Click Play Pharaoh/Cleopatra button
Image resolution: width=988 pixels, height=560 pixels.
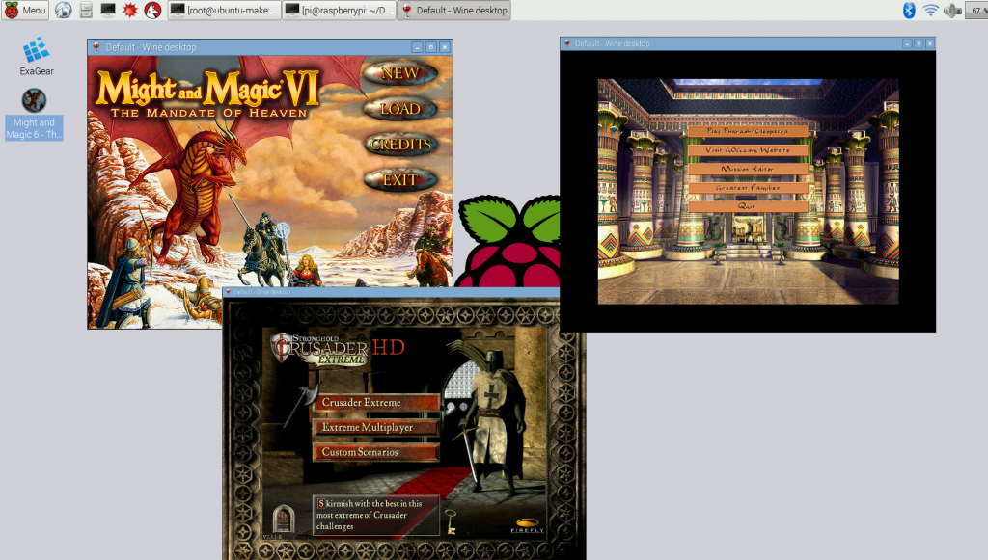pyautogui.click(x=748, y=131)
